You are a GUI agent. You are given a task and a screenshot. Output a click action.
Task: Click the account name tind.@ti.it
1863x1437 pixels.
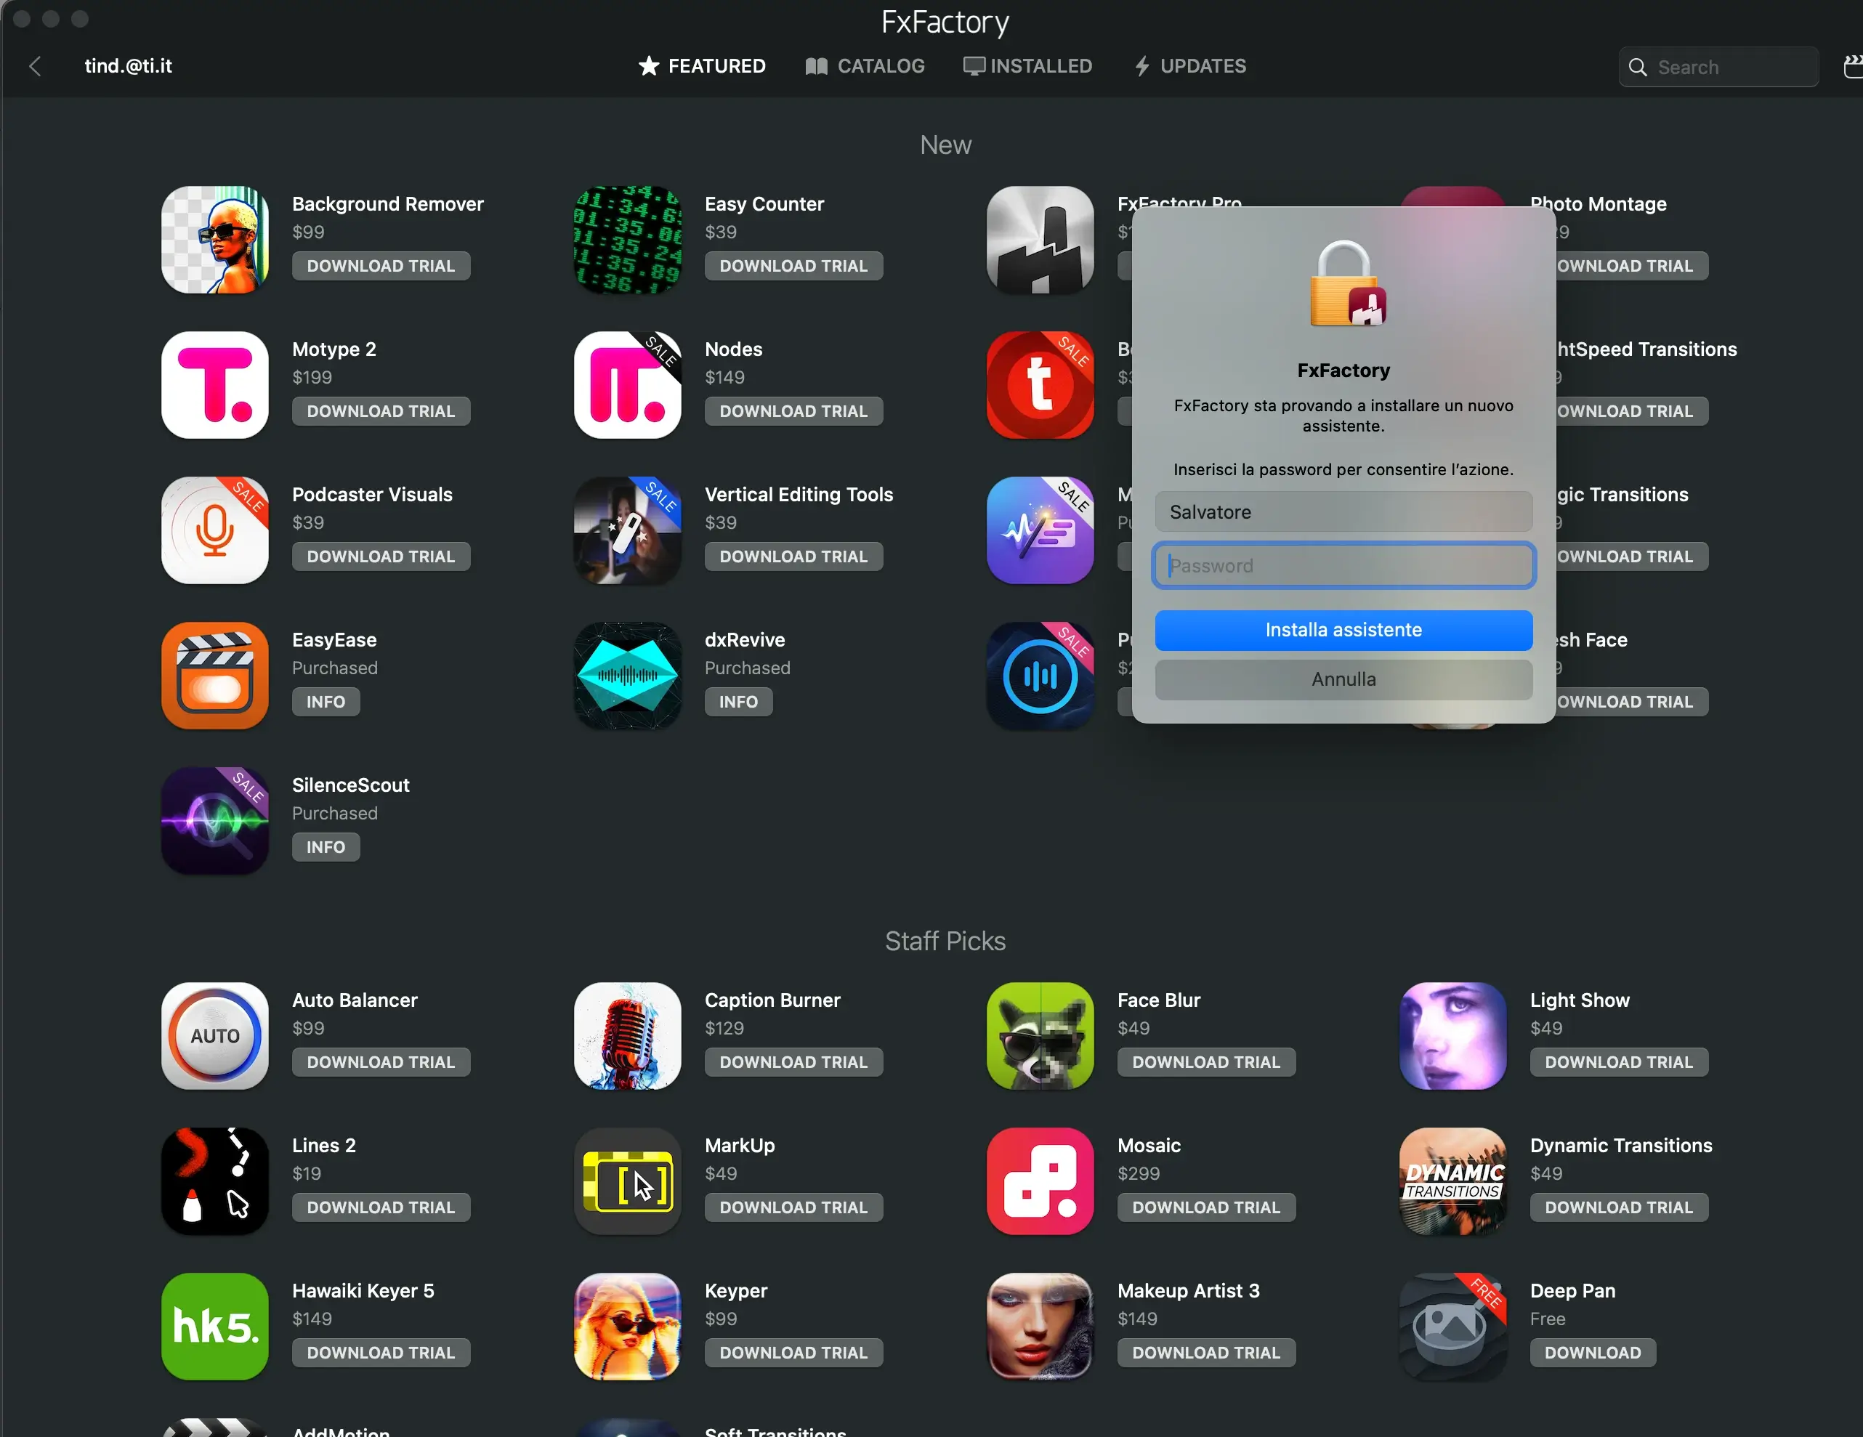128,65
